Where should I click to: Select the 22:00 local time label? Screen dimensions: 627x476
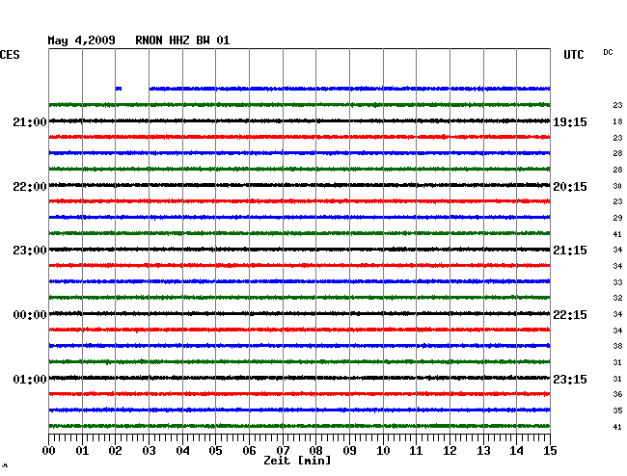[30, 187]
